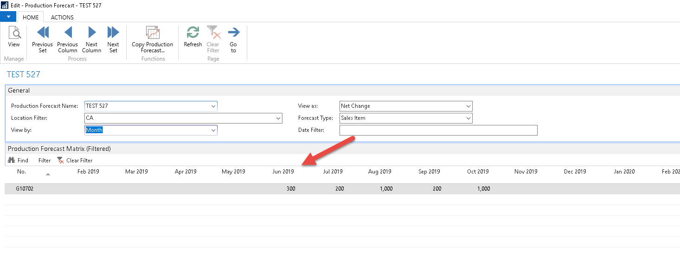Click inside the Date Filter field
Screen dimensions: 680x254
438,130
